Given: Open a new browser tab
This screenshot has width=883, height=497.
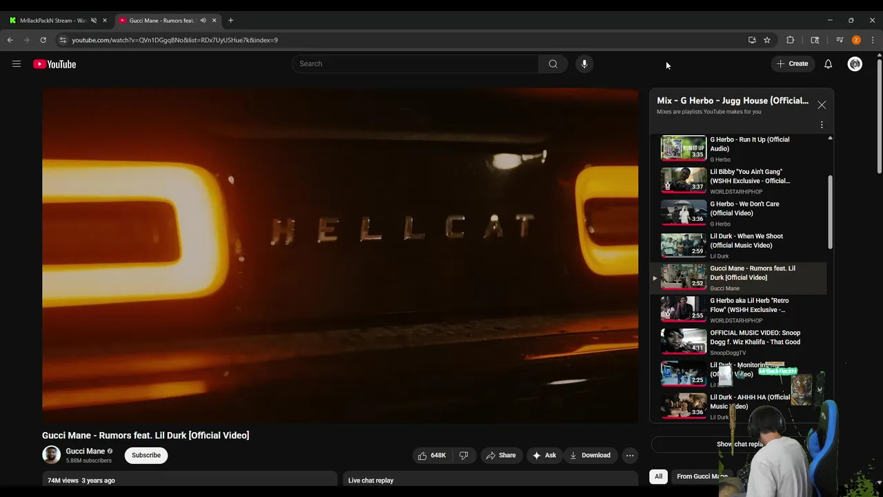Looking at the screenshot, I should click(x=230, y=21).
